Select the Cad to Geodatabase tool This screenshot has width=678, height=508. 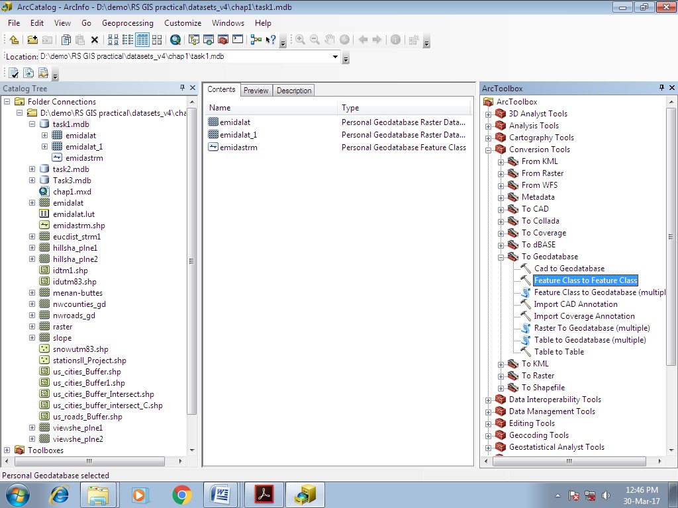pos(569,269)
